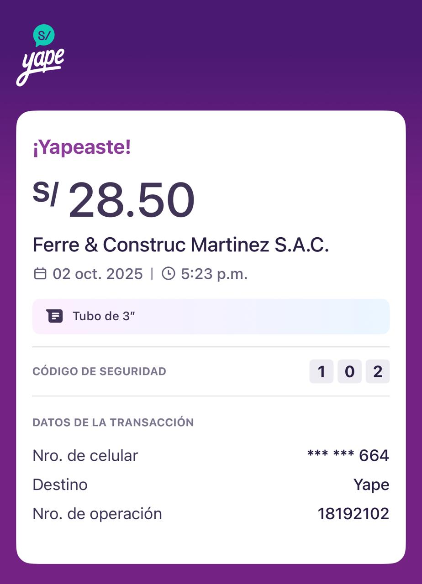Viewport: 422px width, 584px height.
Task: Click security code digit 2 box
Action: pos(378,371)
